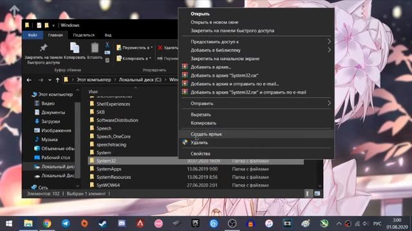Open the Переместить в dropdown
Viewport: 412px width, 231px height.
click(135, 47)
